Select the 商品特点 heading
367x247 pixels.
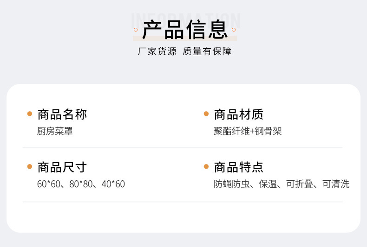(238, 167)
